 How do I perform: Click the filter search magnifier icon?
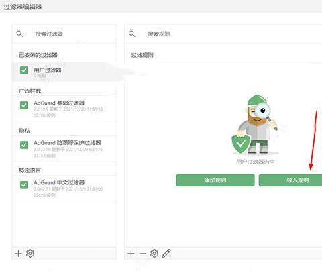pos(19,34)
